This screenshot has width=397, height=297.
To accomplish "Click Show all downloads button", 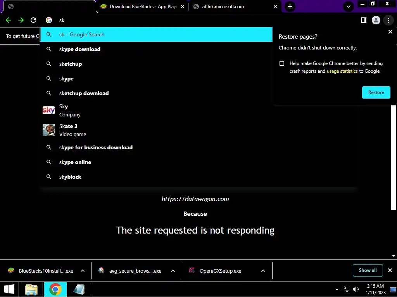I will (368, 270).
